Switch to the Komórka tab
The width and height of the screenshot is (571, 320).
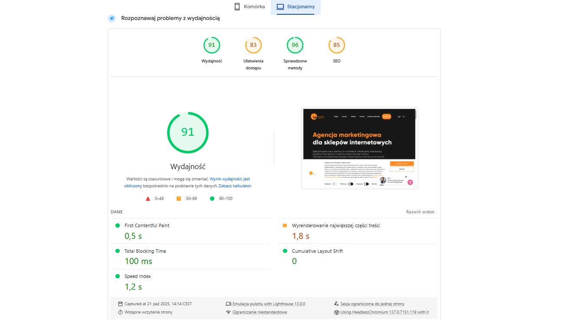(x=249, y=7)
